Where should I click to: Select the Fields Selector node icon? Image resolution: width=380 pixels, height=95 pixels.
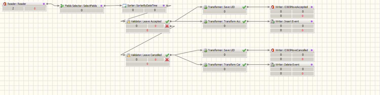(62, 6)
